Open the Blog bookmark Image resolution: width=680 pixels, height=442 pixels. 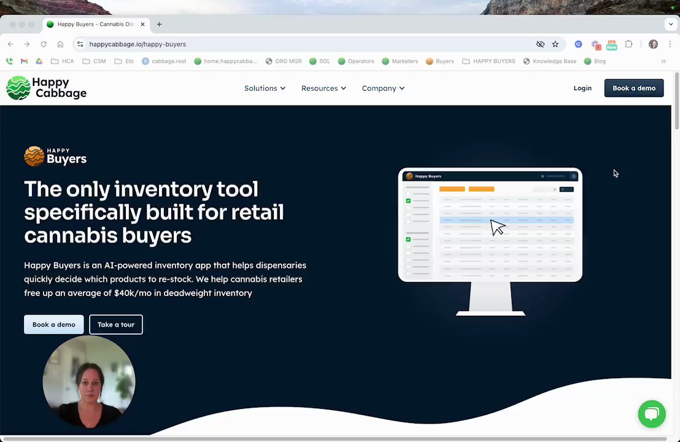click(595, 61)
